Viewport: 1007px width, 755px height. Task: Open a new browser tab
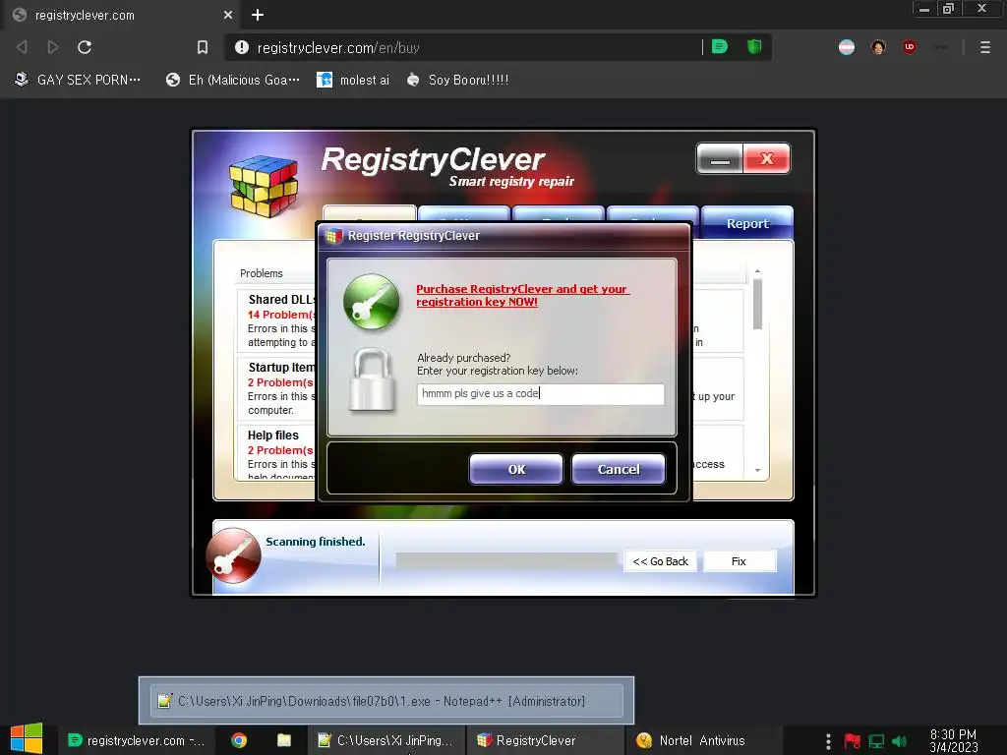coord(257,15)
